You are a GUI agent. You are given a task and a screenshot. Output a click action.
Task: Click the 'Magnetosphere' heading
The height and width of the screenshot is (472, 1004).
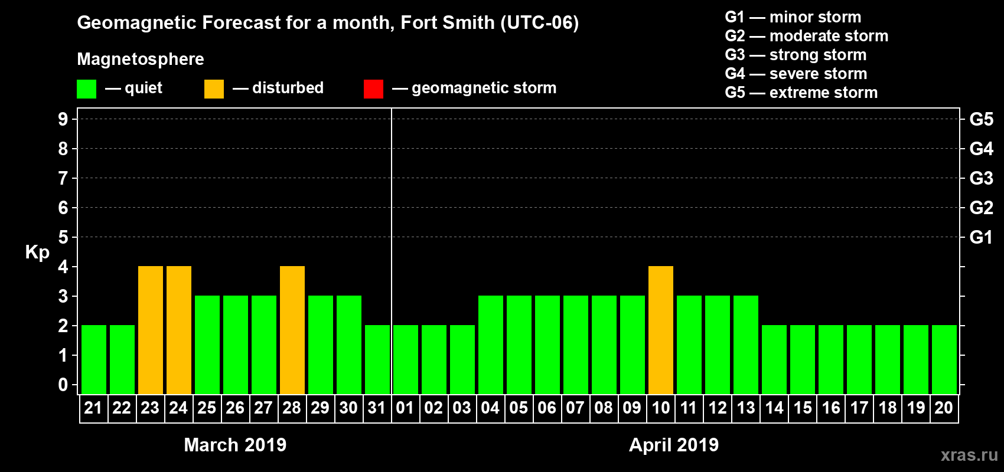click(x=141, y=59)
